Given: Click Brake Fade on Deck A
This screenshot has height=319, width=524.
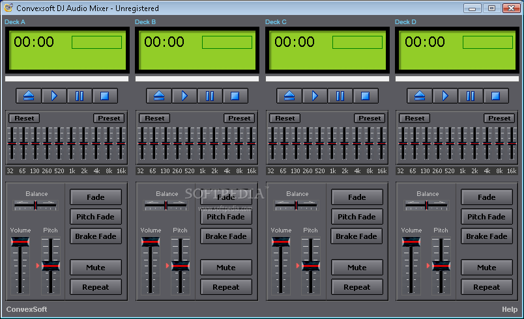Looking at the screenshot, I should [x=96, y=236].
